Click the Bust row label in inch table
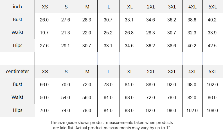 pos(17,19)
